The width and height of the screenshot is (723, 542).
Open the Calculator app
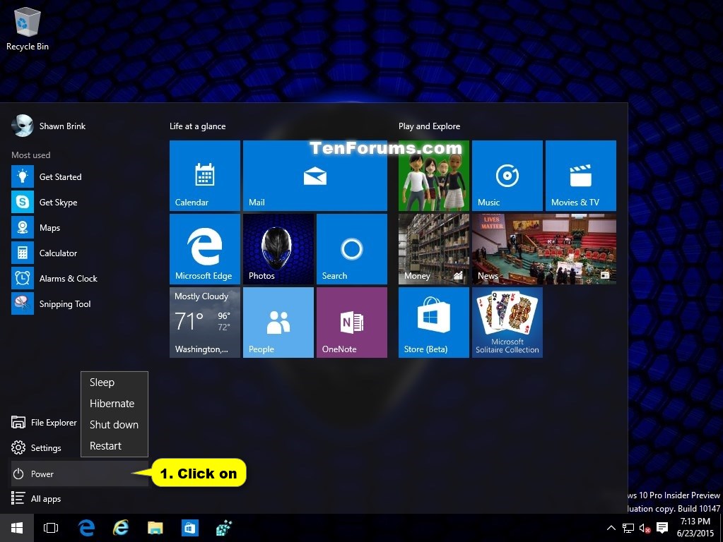[x=58, y=253]
